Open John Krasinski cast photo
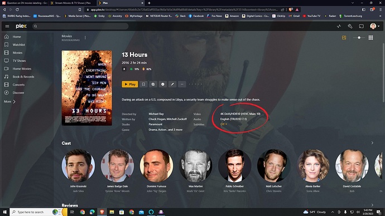385x216 pixels. [x=78, y=166]
